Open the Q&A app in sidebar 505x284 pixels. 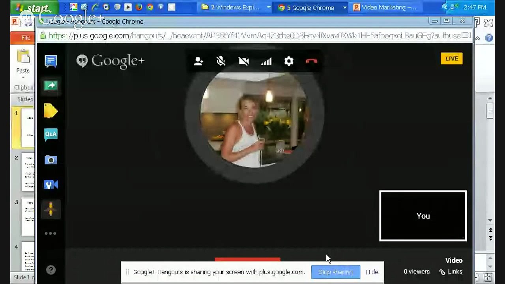51,135
